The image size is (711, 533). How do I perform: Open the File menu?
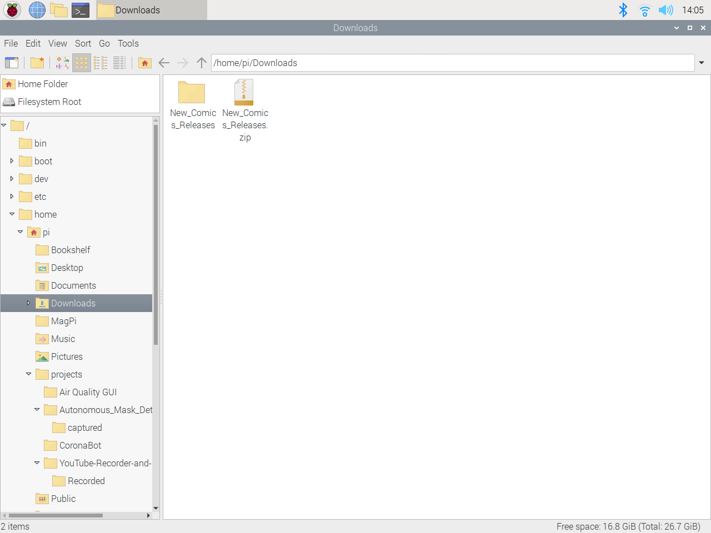[11, 43]
